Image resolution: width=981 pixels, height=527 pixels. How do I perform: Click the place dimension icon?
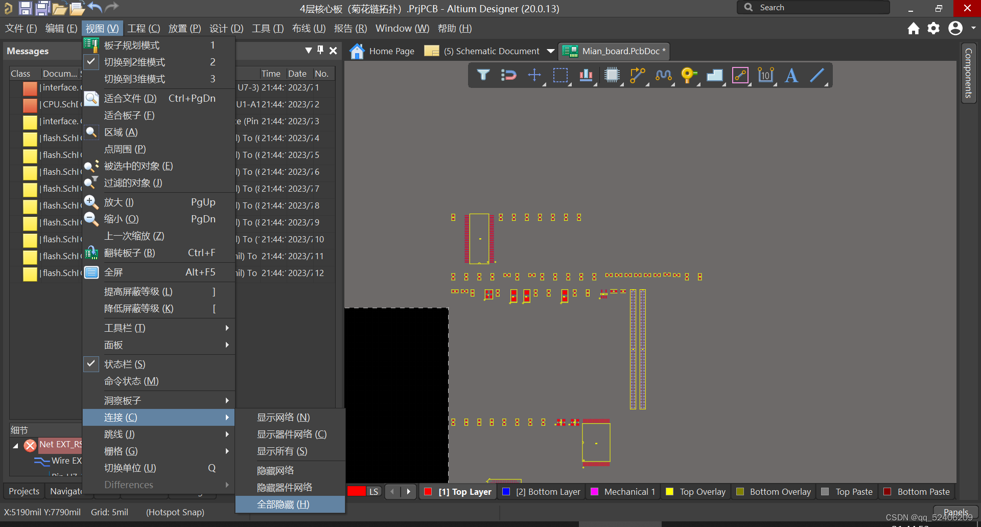[x=765, y=75]
